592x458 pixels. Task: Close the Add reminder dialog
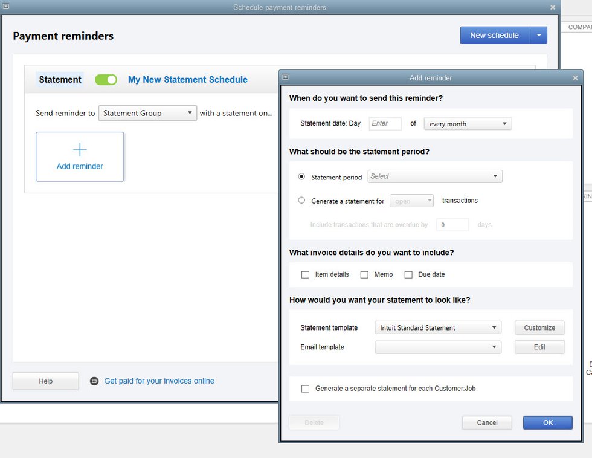575,78
